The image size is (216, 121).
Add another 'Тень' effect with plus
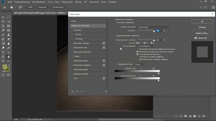[x=104, y=78]
